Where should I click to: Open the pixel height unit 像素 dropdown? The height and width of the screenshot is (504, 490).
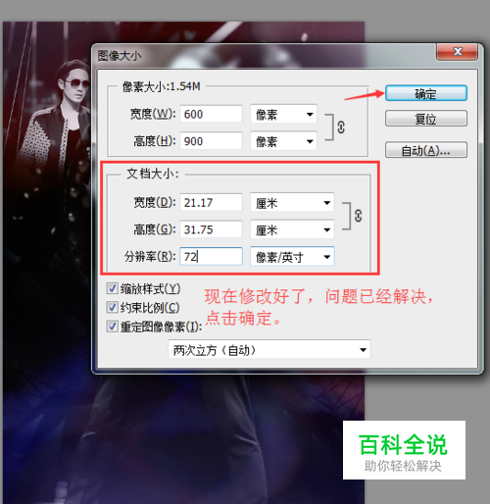click(x=283, y=141)
